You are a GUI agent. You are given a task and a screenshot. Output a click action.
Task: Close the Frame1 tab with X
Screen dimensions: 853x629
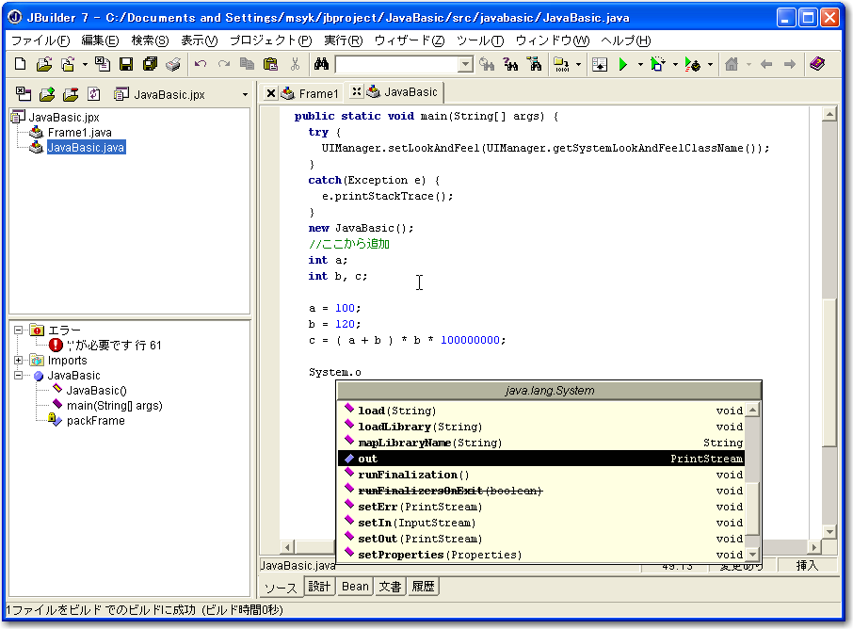pyautogui.click(x=271, y=93)
